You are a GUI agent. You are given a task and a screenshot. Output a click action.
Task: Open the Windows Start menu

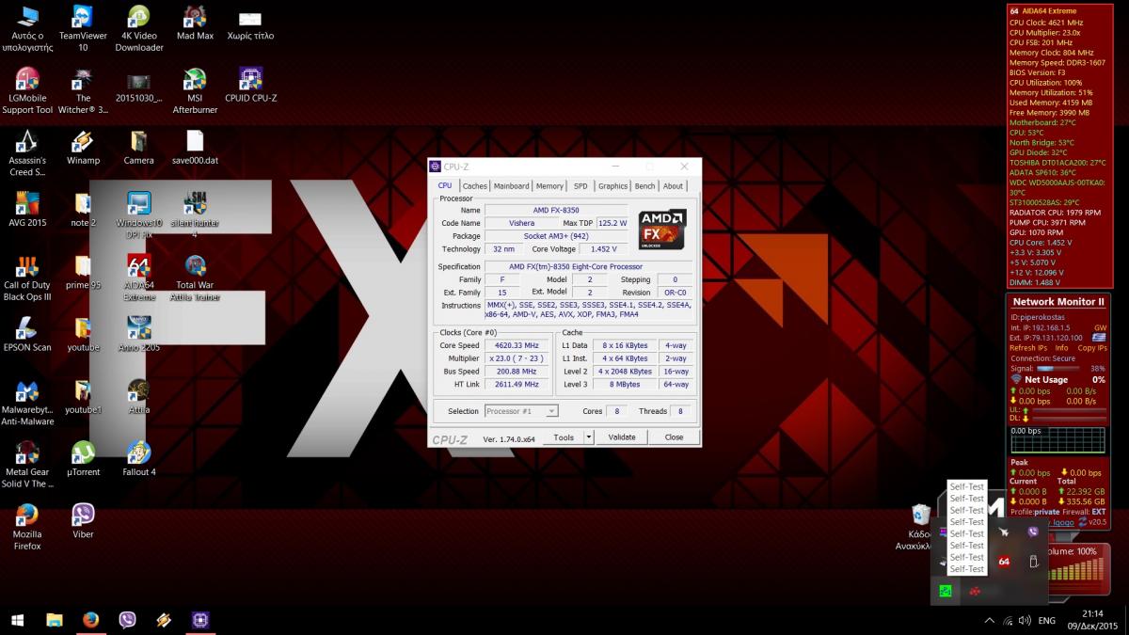(17, 620)
